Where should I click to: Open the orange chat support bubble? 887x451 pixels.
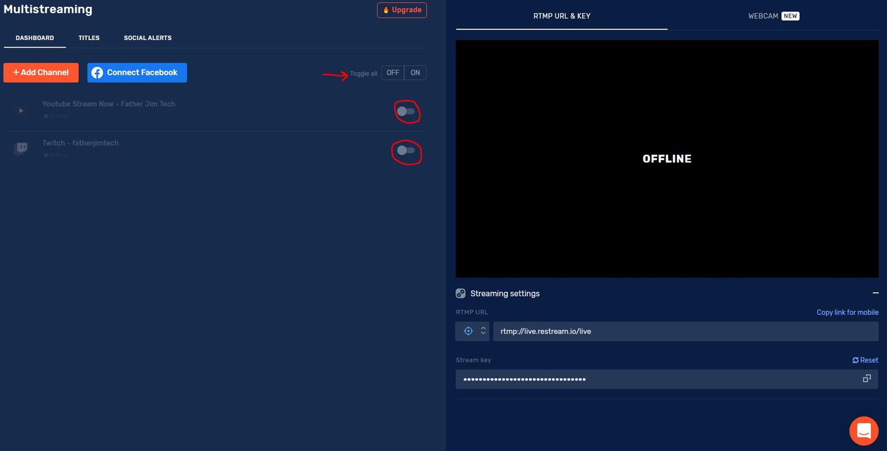pyautogui.click(x=864, y=431)
